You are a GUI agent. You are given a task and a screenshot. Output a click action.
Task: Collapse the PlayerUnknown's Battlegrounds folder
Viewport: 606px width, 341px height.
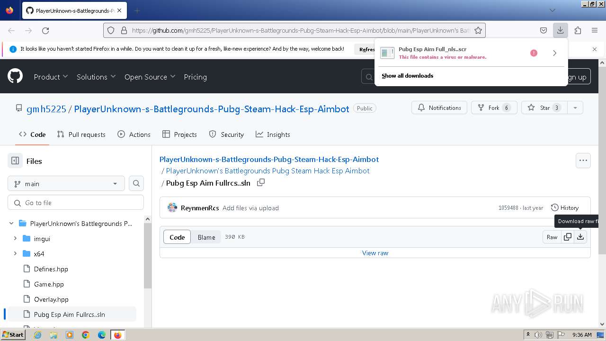(x=11, y=224)
